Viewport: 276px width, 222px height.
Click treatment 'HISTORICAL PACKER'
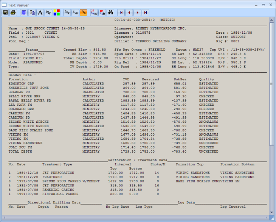pyautogui.click(x=60, y=194)
